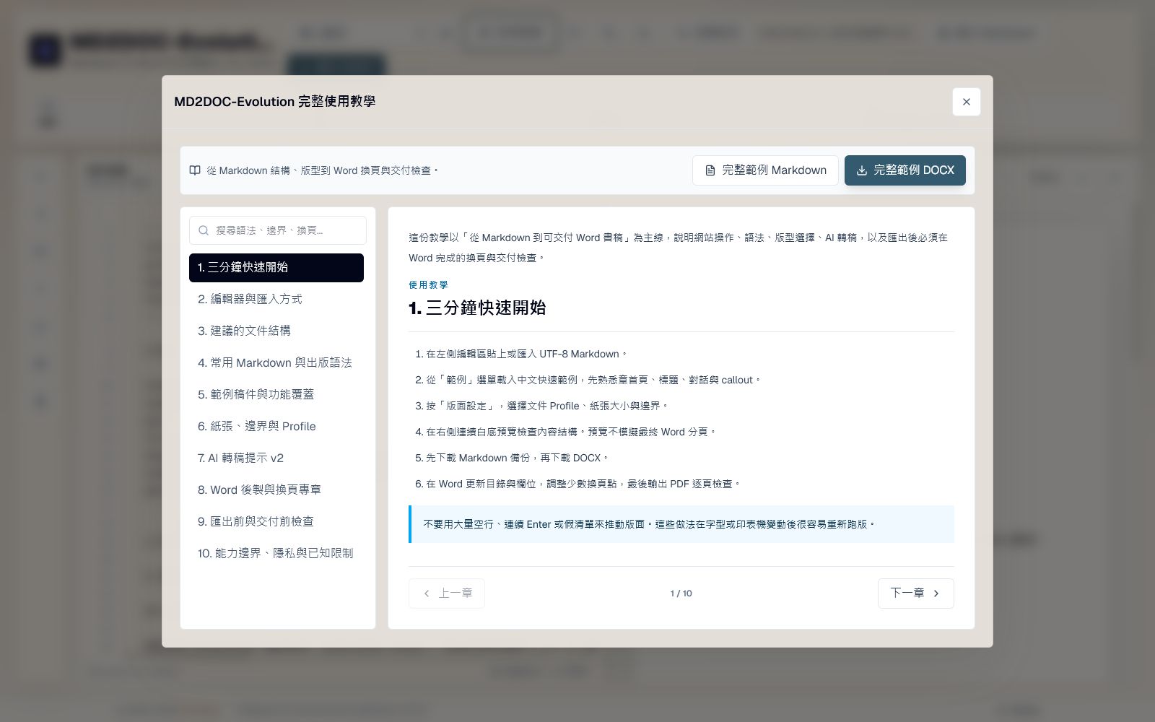
Task: Open chapter 10. 能力邊界、隱私與已知限制
Action: coord(276,553)
